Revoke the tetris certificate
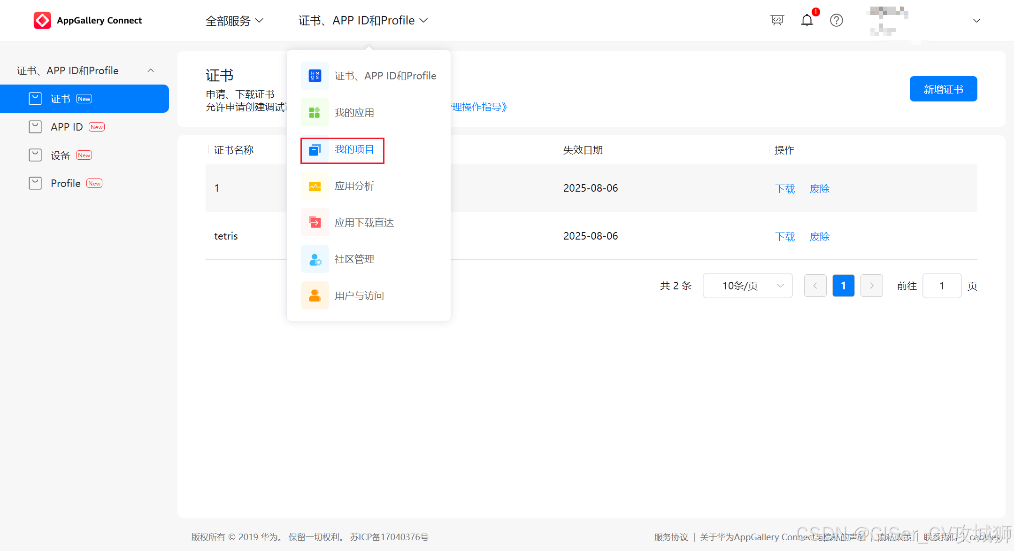 820,237
